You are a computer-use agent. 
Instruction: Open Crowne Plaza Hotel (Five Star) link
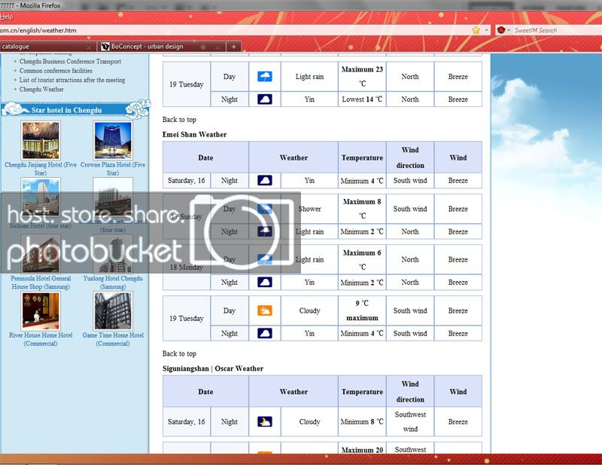point(113,169)
